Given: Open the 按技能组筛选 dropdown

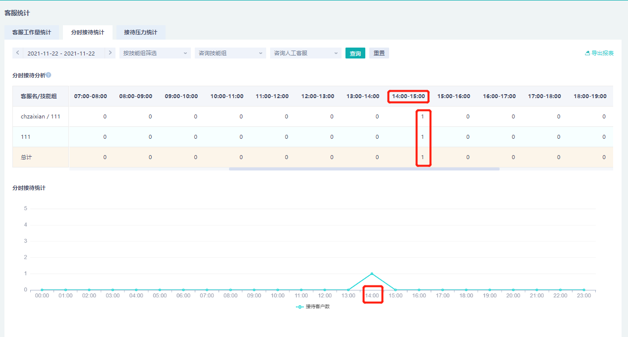Looking at the screenshot, I should click(x=155, y=53).
